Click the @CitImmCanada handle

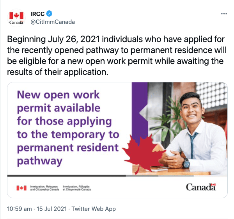pyautogui.click(x=52, y=21)
